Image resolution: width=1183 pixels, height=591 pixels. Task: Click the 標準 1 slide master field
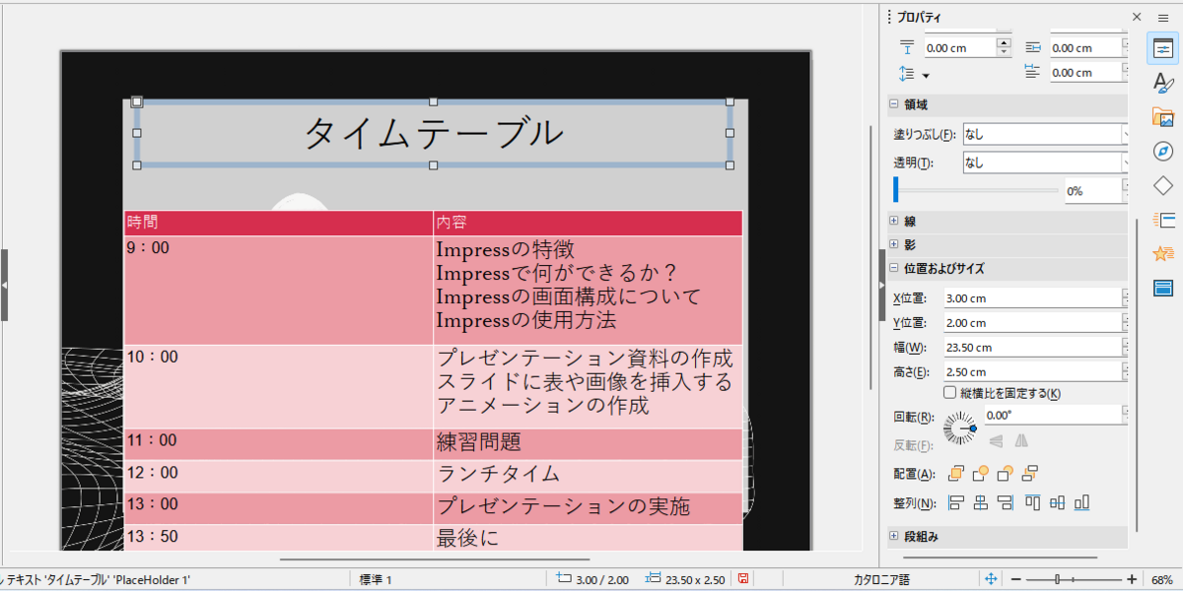pos(376,580)
